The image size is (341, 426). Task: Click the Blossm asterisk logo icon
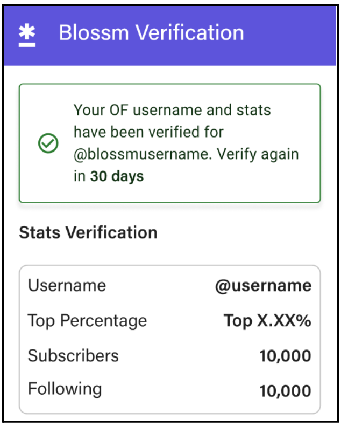[x=27, y=35]
